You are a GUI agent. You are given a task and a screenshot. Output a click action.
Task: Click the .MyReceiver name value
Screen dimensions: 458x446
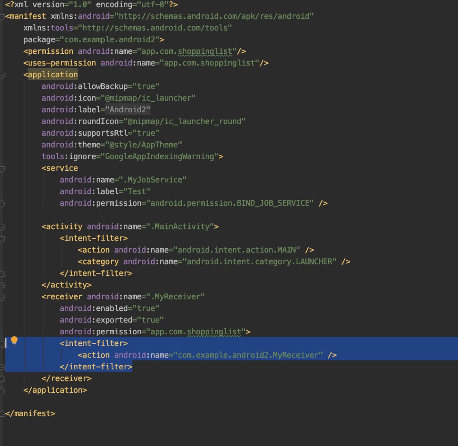pos(175,297)
